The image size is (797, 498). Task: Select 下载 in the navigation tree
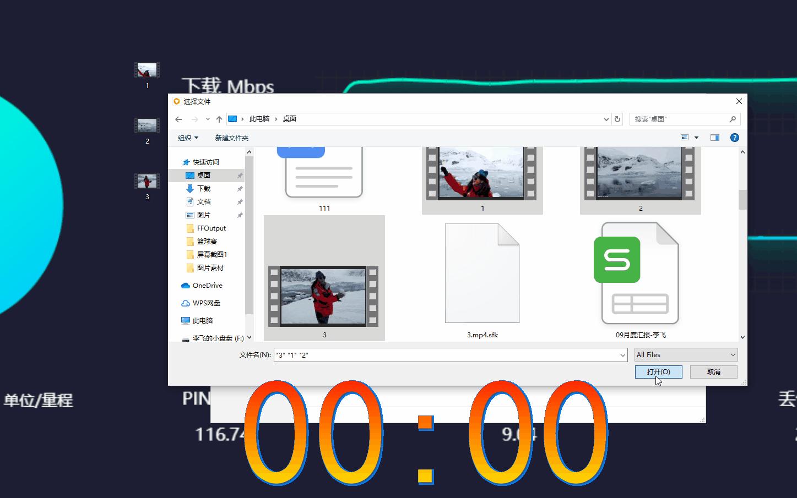point(204,189)
